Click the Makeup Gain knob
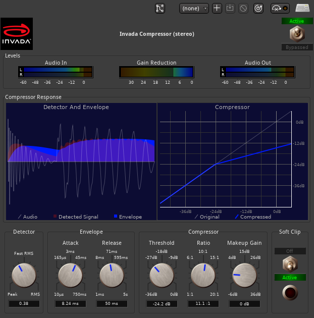Viewport: 314px width, 318px height. (244, 276)
